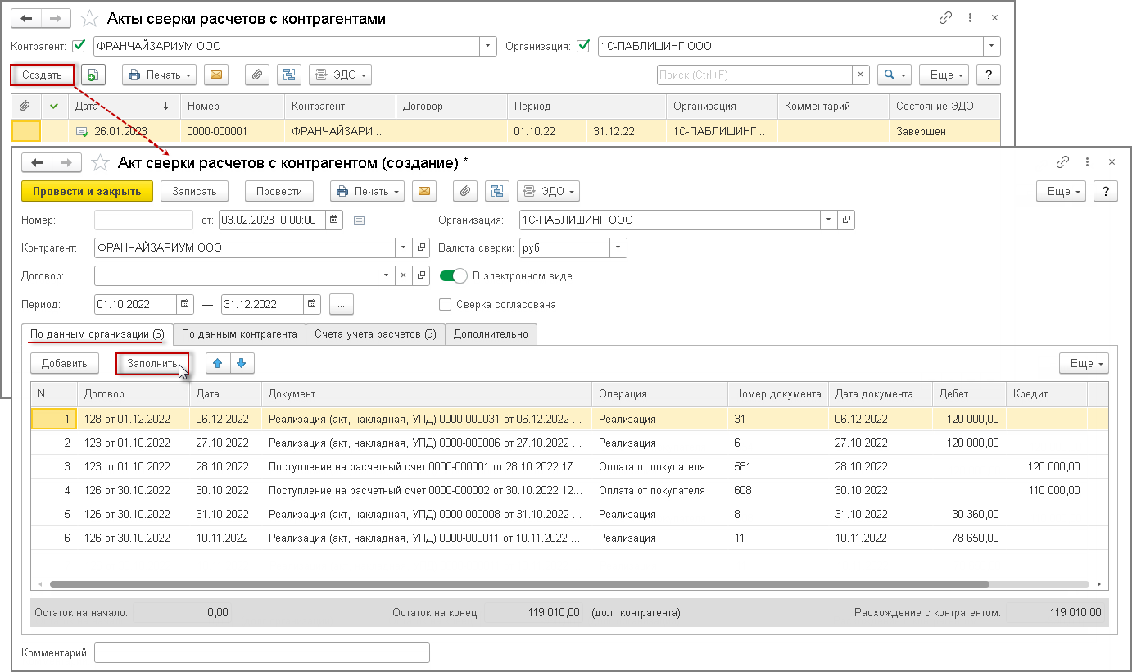
Task: Open document structure icon next to paperclip
Action: pyautogui.click(x=497, y=191)
